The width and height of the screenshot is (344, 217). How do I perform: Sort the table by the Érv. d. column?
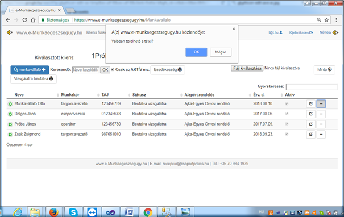click(x=259, y=95)
